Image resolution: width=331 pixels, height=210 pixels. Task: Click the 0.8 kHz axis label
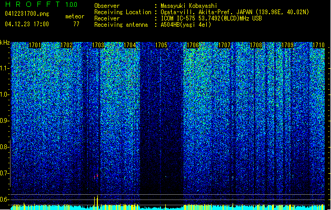pyautogui.click(x=5, y=147)
